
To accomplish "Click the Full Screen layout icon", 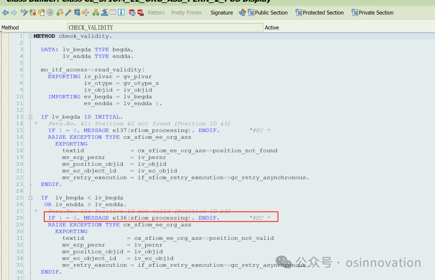I will point(113,12).
